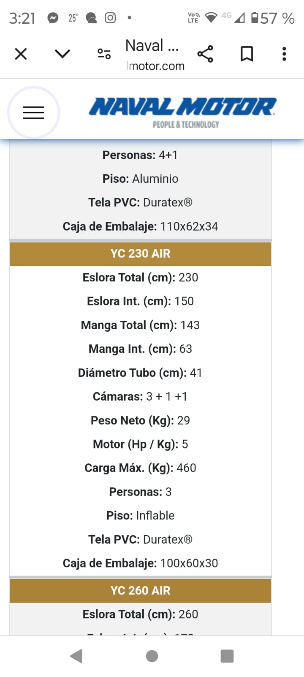Tap the Instagram notification icon
This screenshot has height=677, width=304.
click(x=110, y=18)
